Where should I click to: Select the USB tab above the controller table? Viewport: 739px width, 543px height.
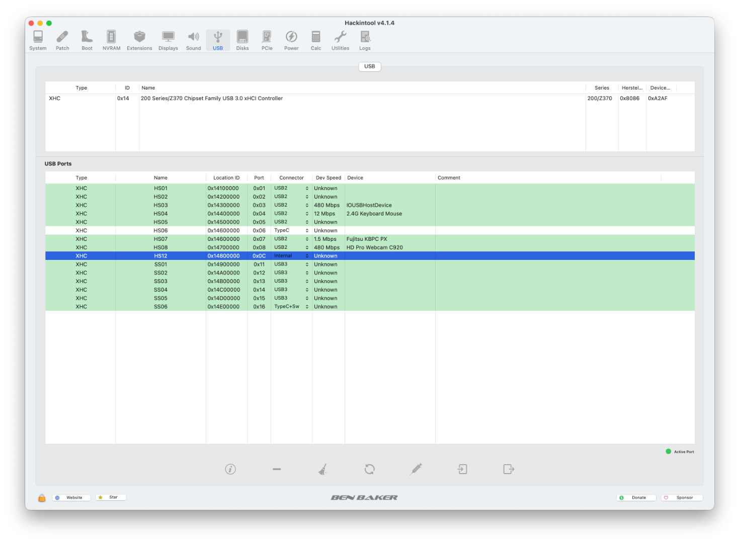point(370,66)
